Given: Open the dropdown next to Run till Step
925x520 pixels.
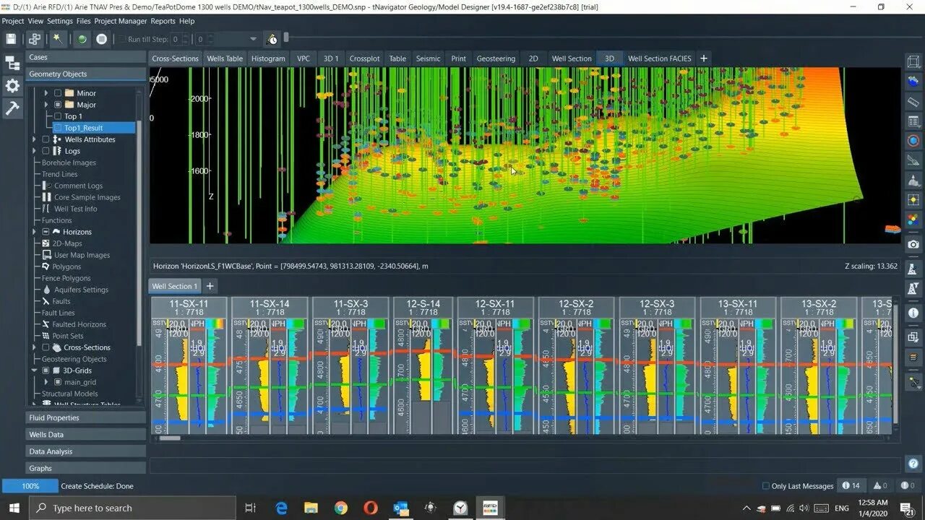Looking at the screenshot, I should tap(253, 39).
